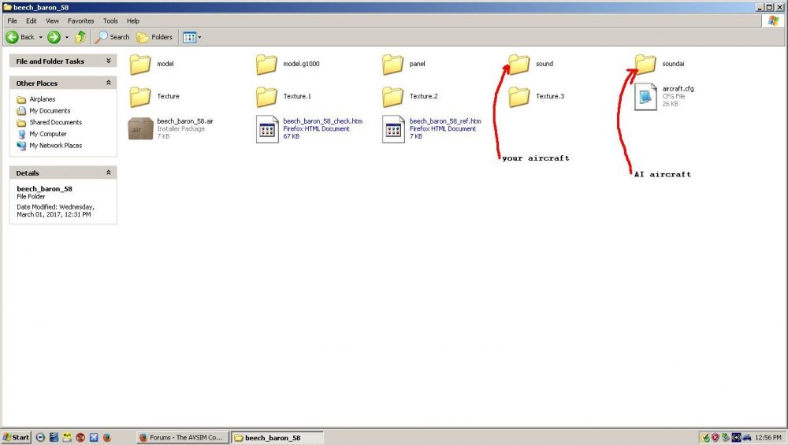Open the View menu
The height and width of the screenshot is (445, 788).
52,21
